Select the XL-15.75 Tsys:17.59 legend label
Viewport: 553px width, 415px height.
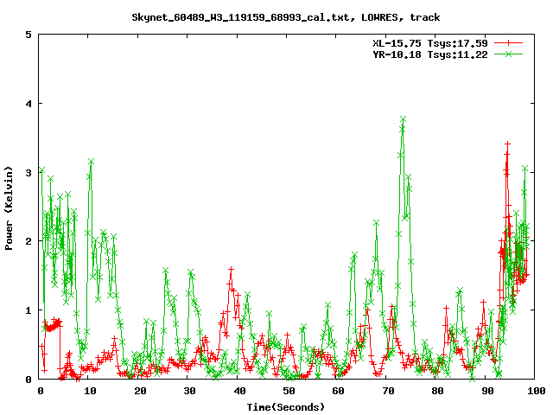tap(430, 43)
